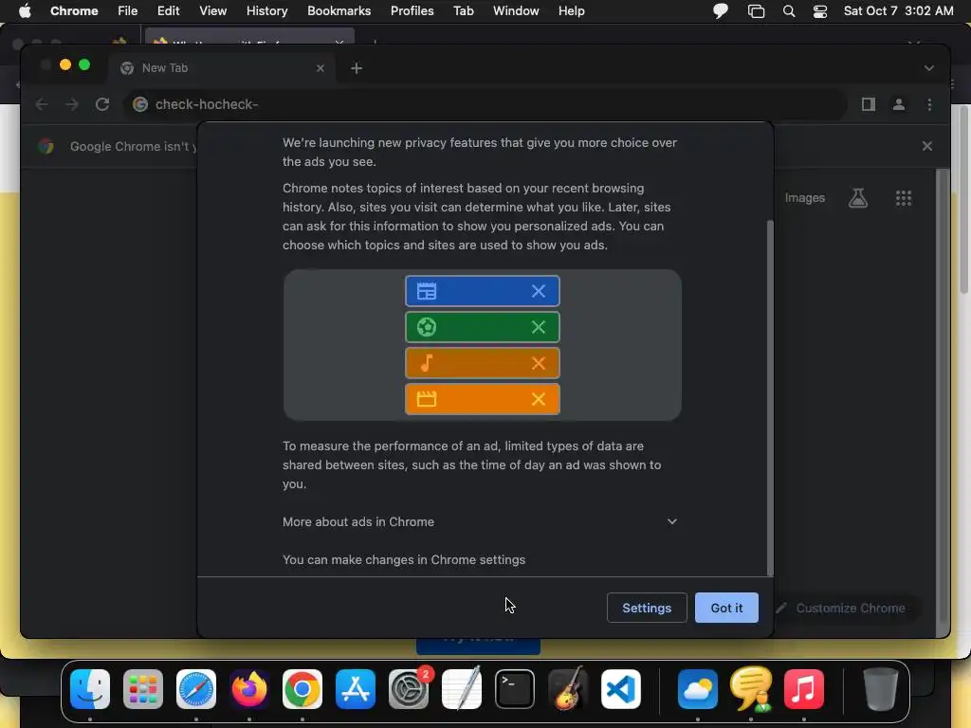Click the speech bubble menu bar icon
This screenshot has height=728, width=971.
point(721,11)
